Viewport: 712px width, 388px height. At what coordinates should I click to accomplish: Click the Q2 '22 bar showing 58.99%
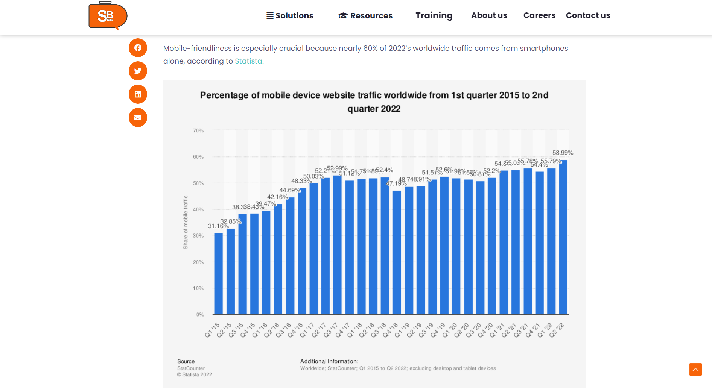[563, 237]
